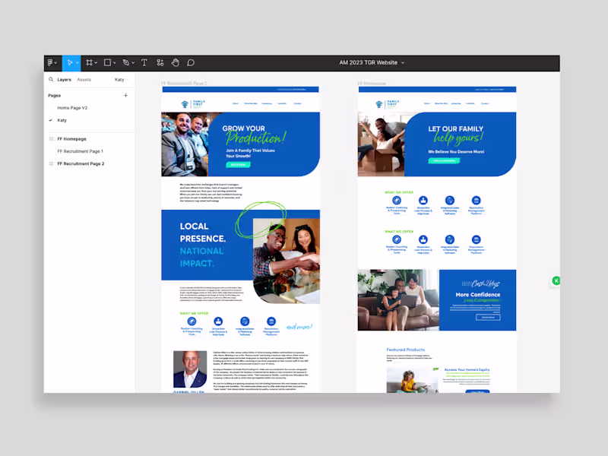Open the AM 2023 TGR Website file title

(x=369, y=62)
